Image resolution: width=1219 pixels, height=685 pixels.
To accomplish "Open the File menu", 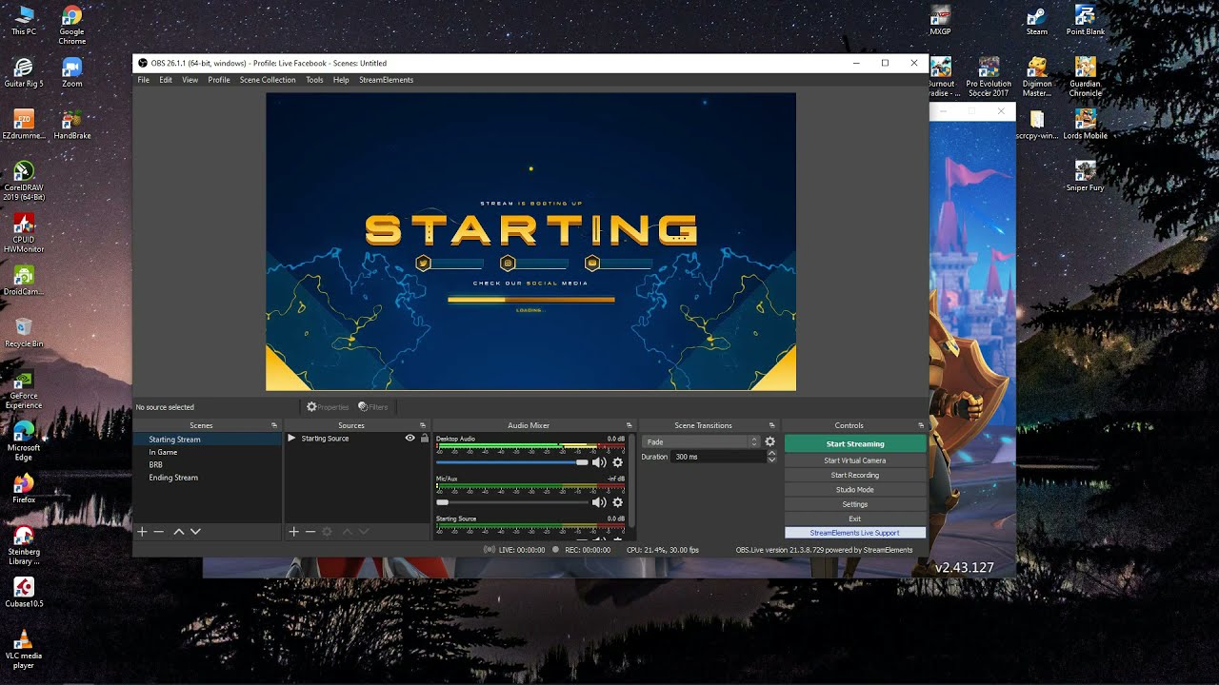I will tap(143, 80).
